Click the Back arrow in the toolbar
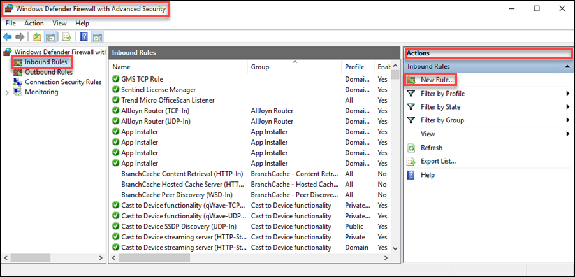 (x=8, y=37)
